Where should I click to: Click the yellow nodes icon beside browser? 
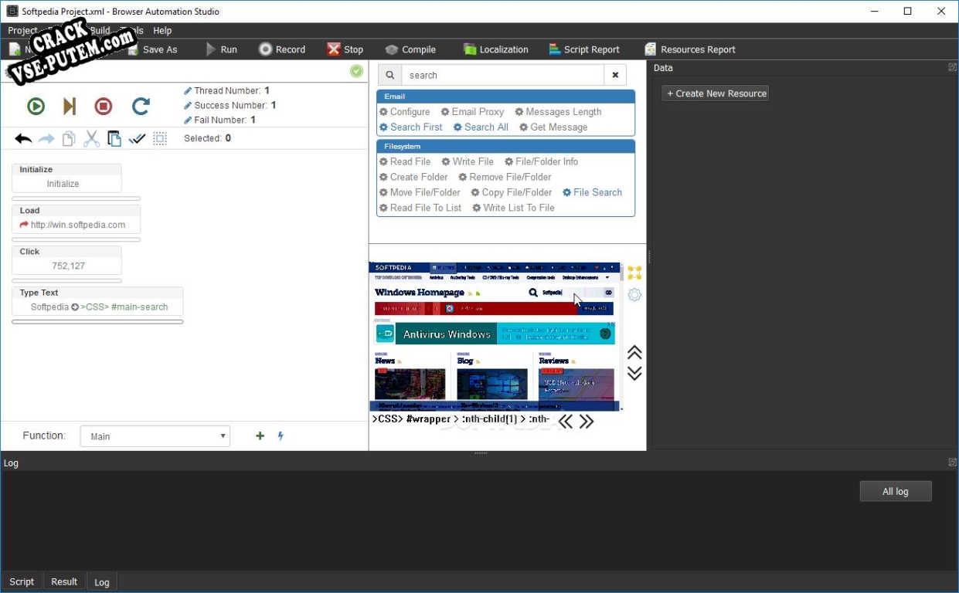tap(634, 273)
